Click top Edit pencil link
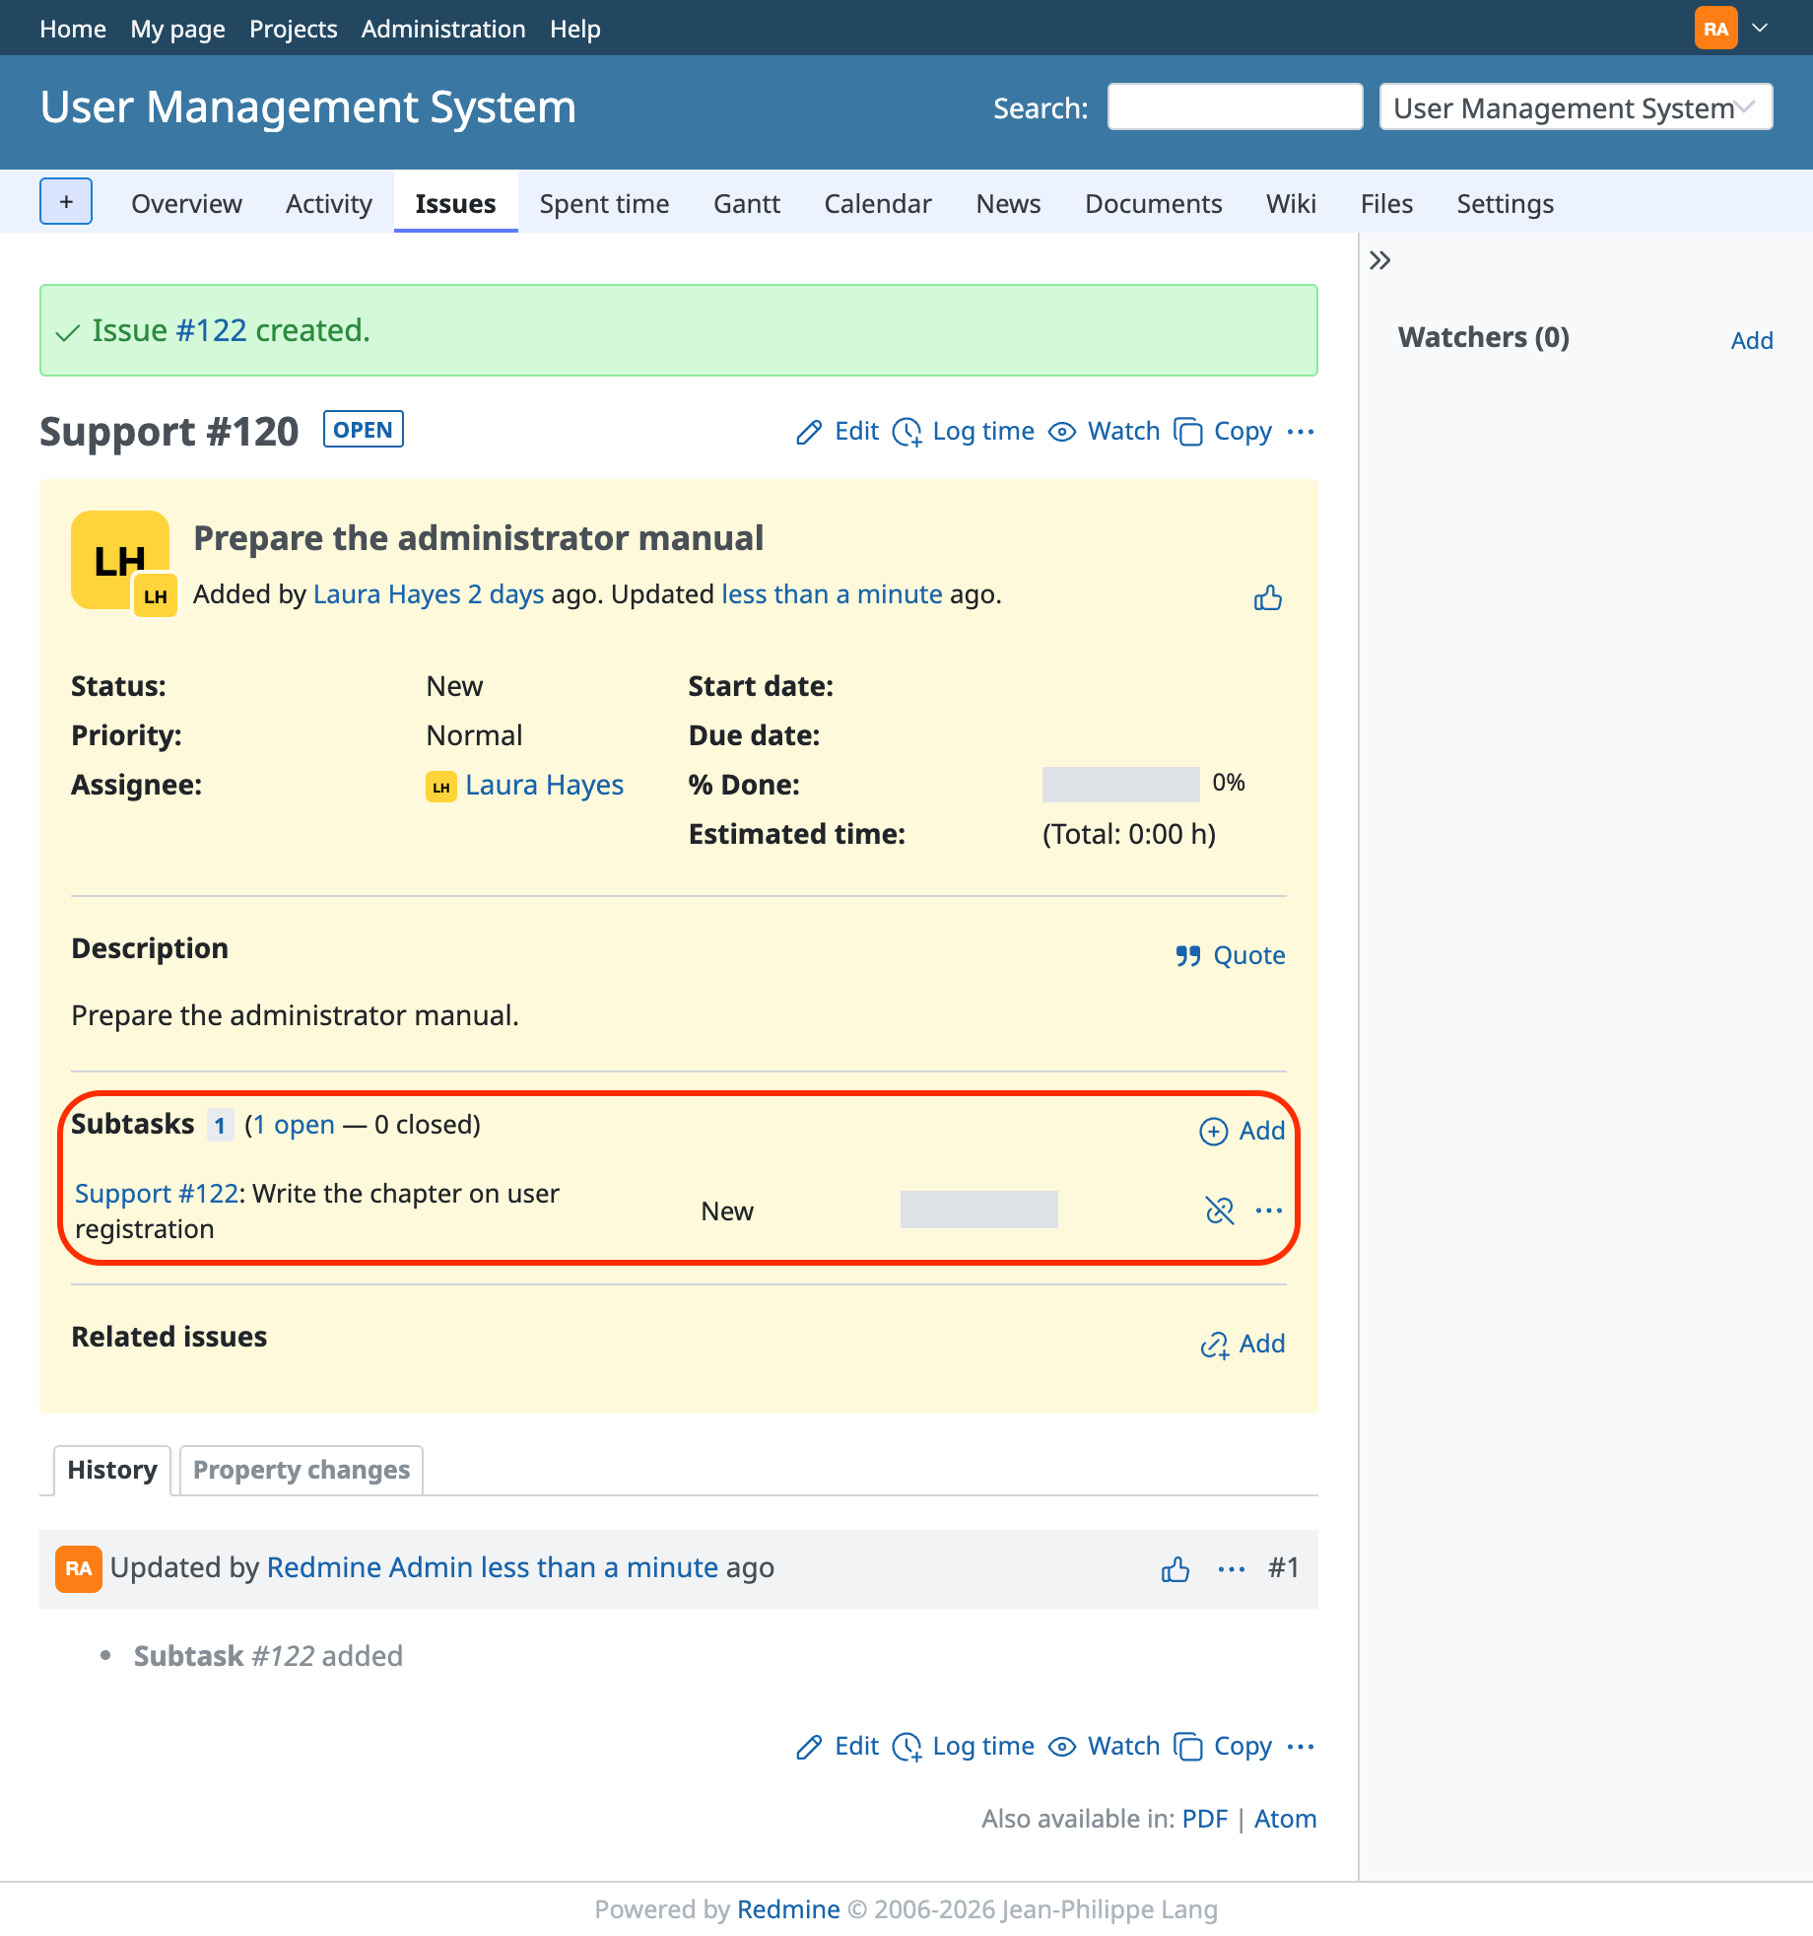Image resolution: width=1813 pixels, height=1936 pixels. [x=838, y=431]
